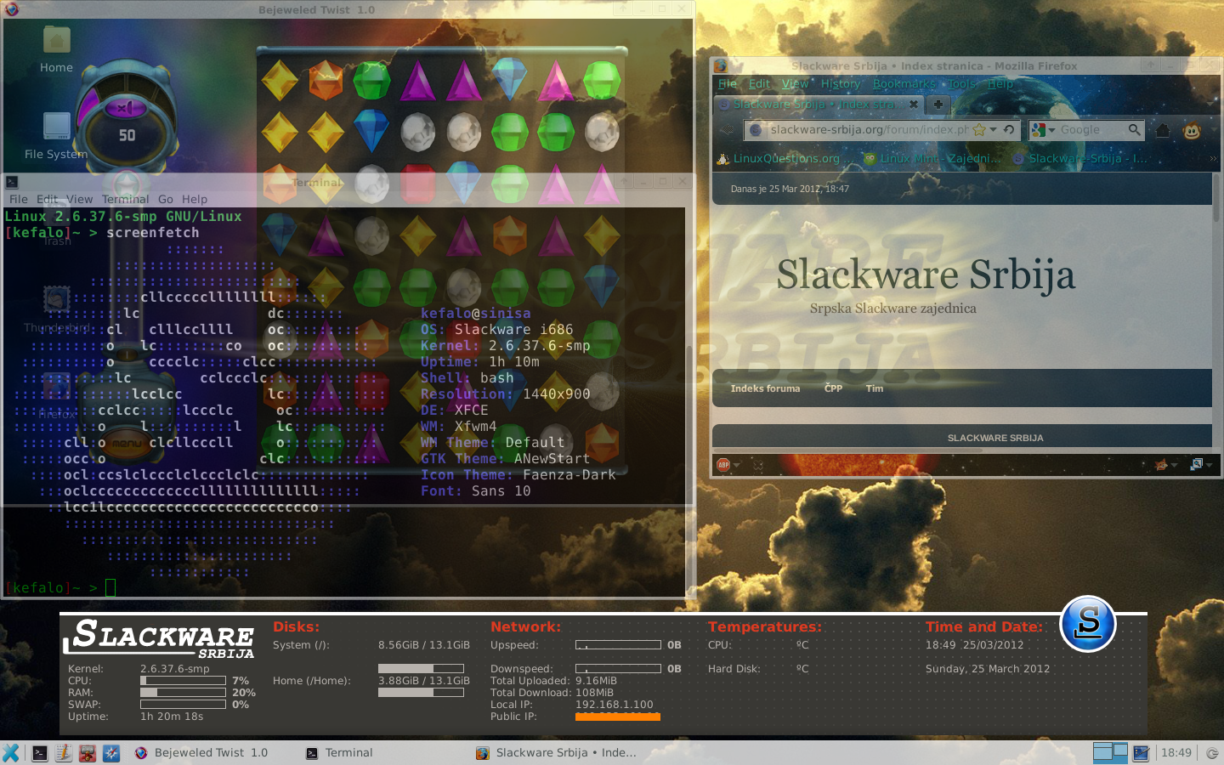Click the Firefox home button
The image size is (1224, 765).
click(1163, 130)
